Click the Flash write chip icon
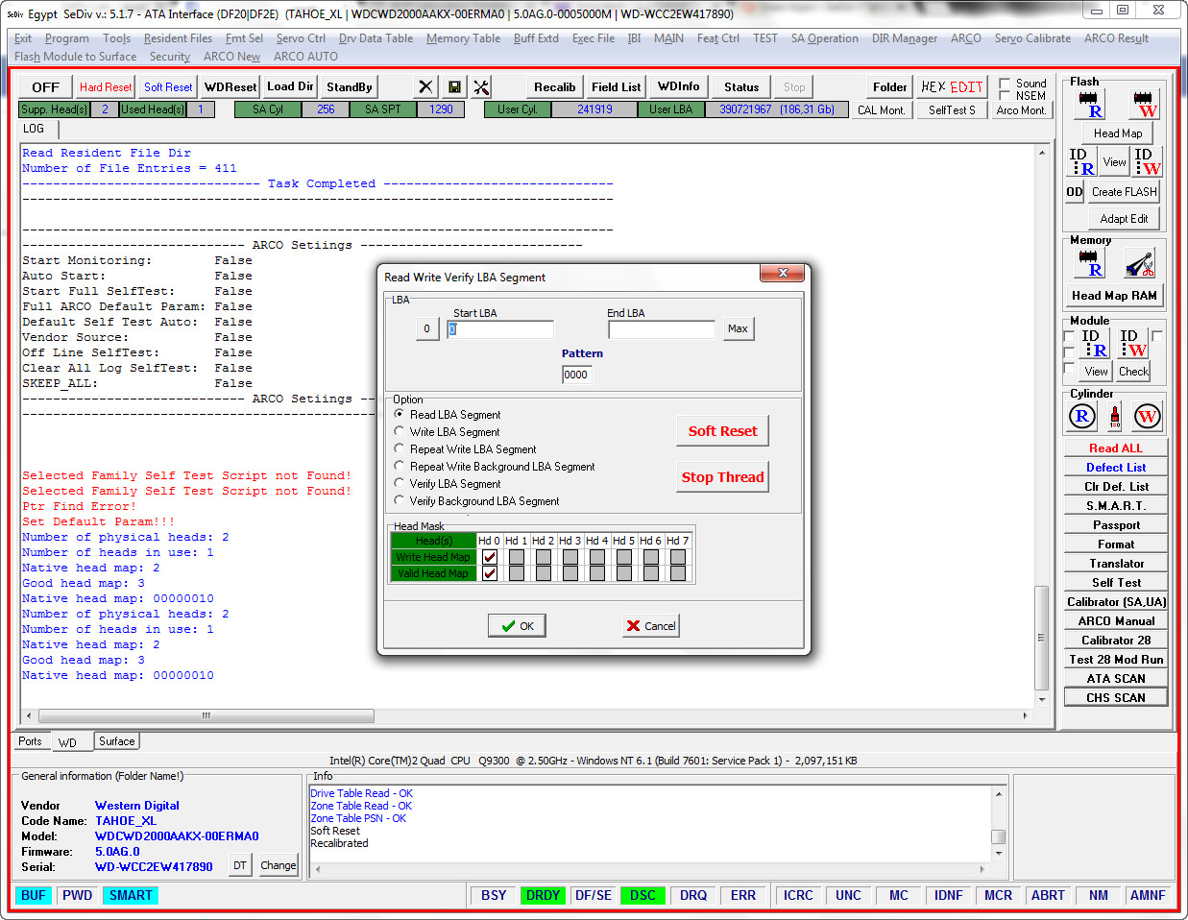This screenshot has height=920, width=1188. (x=1144, y=104)
